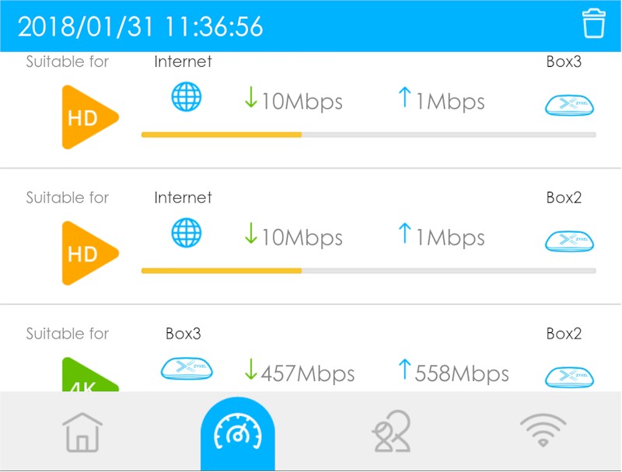622x472 pixels.
Task: Click the first result's yellow speed bar
Action: coord(369,134)
